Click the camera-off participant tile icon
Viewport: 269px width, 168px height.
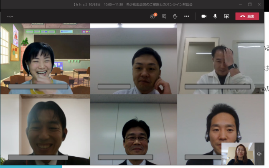coord(259,154)
